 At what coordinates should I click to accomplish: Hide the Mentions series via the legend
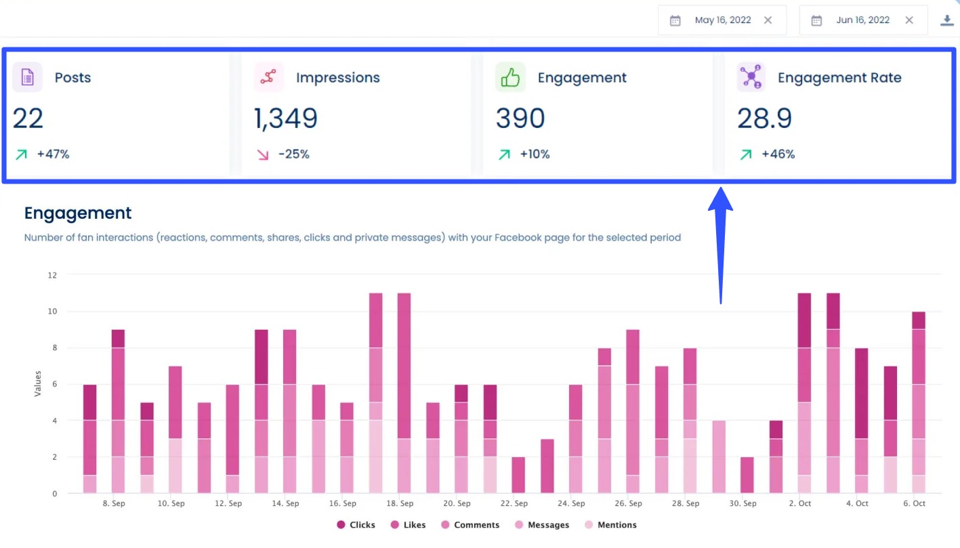coord(610,524)
